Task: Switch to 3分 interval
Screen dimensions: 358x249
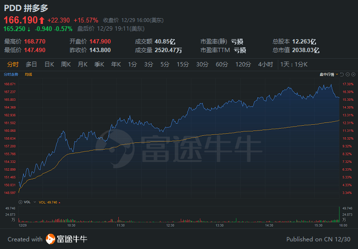Action: (x=148, y=65)
